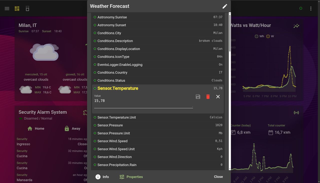Close the value editor with X icon
The image size is (320, 183).
(x=218, y=97)
